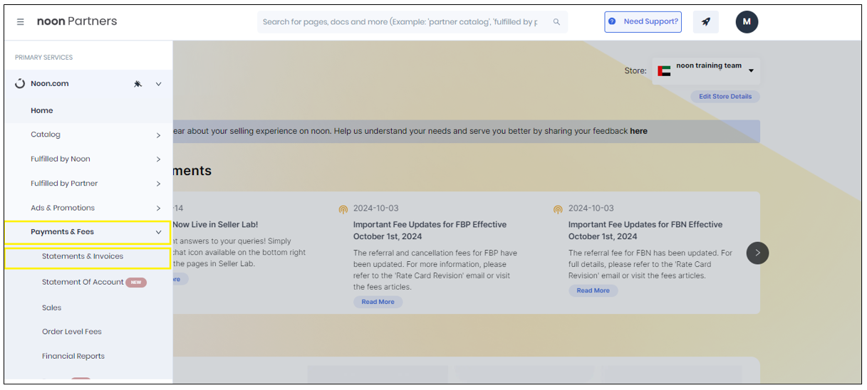Select Ads & Promotions menu item

click(x=63, y=208)
